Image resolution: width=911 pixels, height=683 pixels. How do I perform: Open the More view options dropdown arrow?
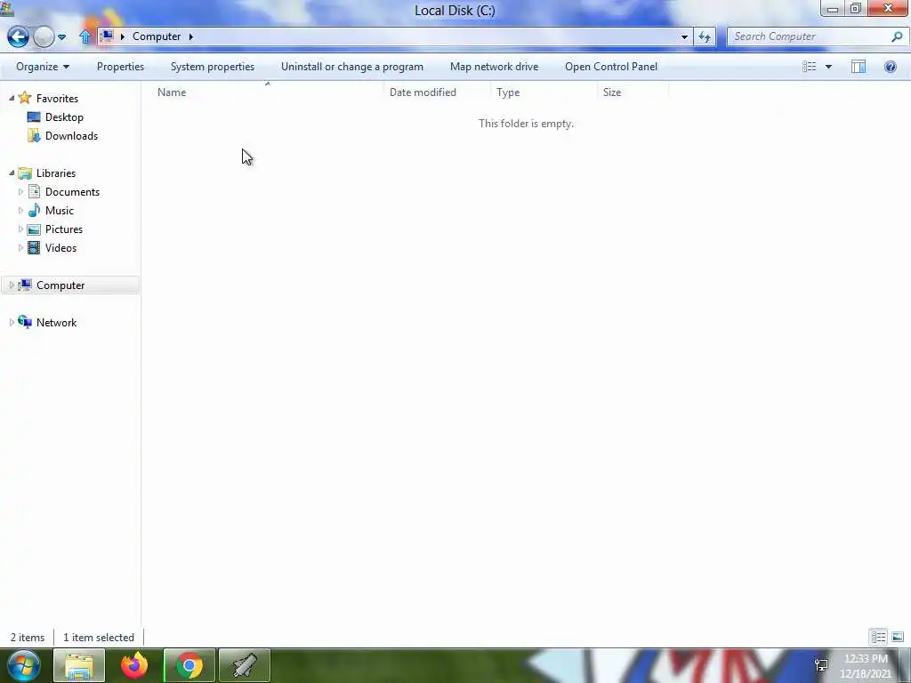[x=828, y=67]
